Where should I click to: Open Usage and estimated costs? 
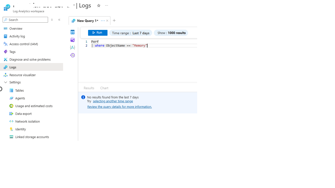tap(34, 106)
